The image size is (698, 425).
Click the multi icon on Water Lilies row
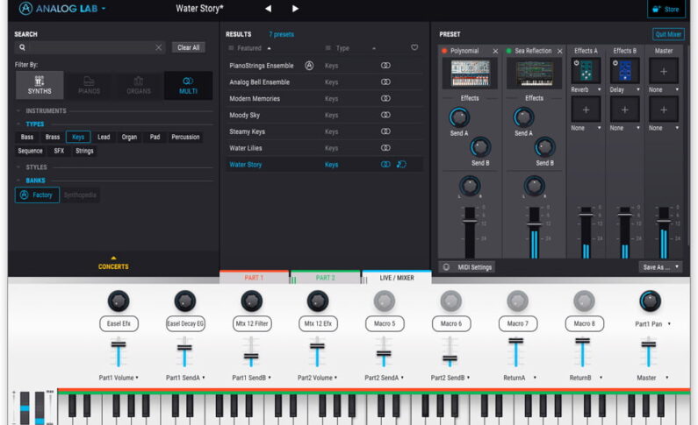pyautogui.click(x=385, y=148)
